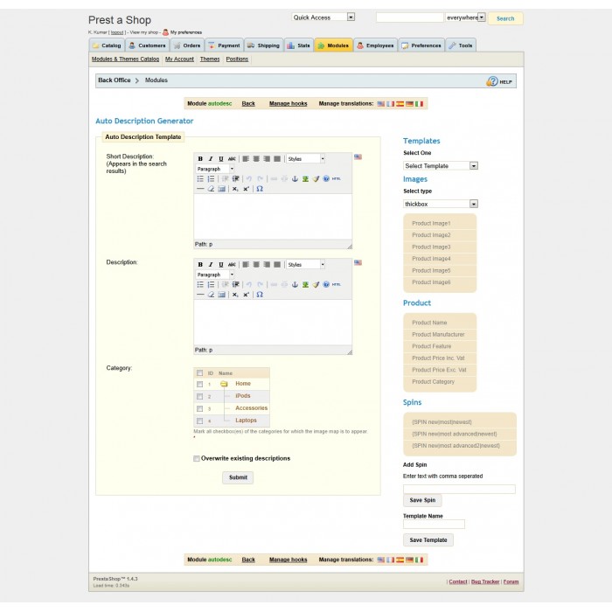Toggle Underline in Description editor

221,265
